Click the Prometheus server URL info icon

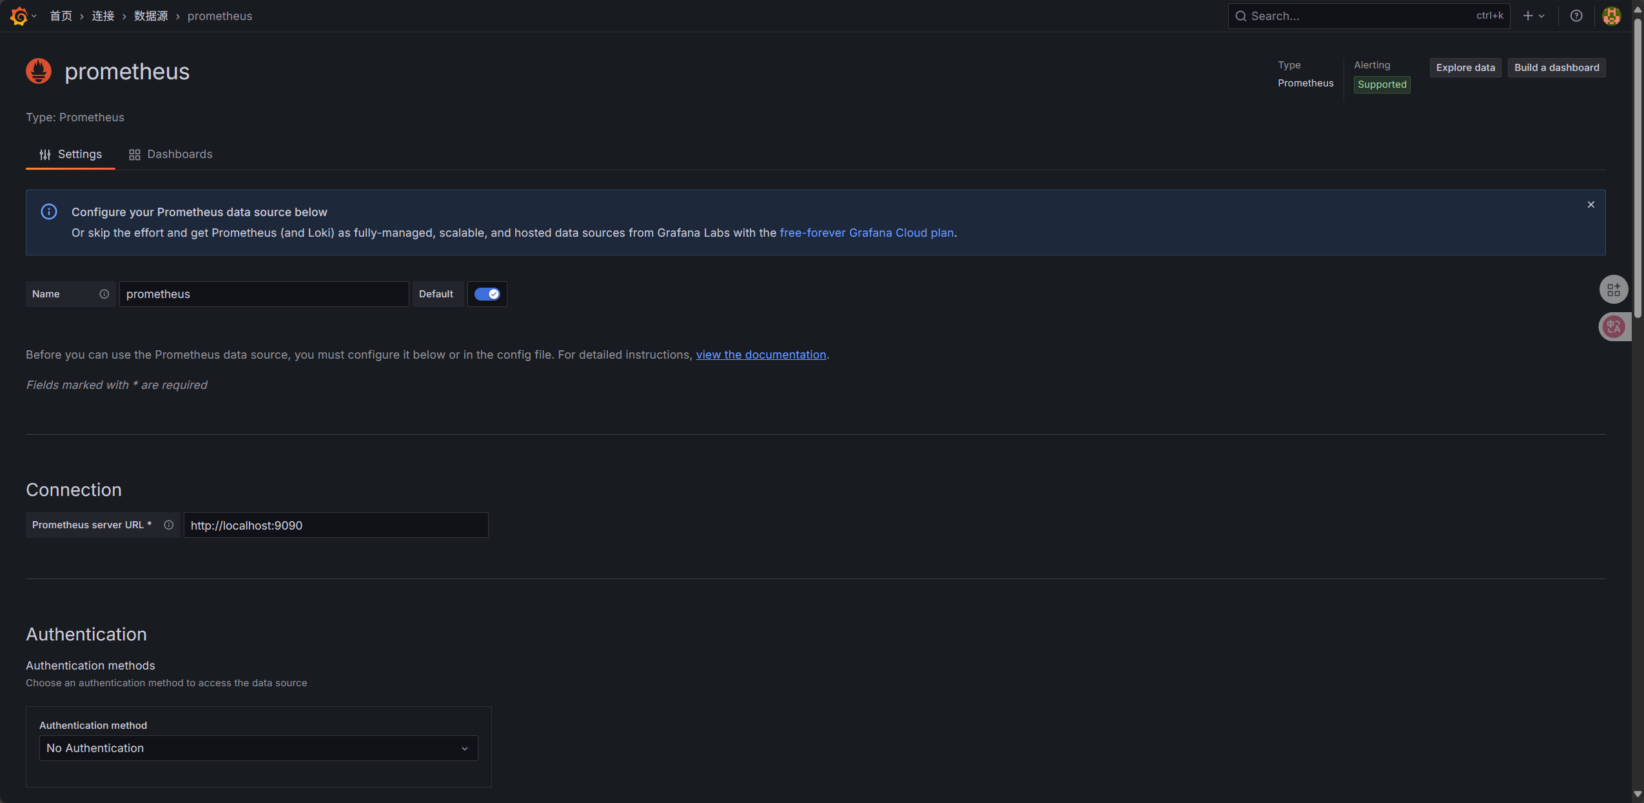(x=168, y=525)
